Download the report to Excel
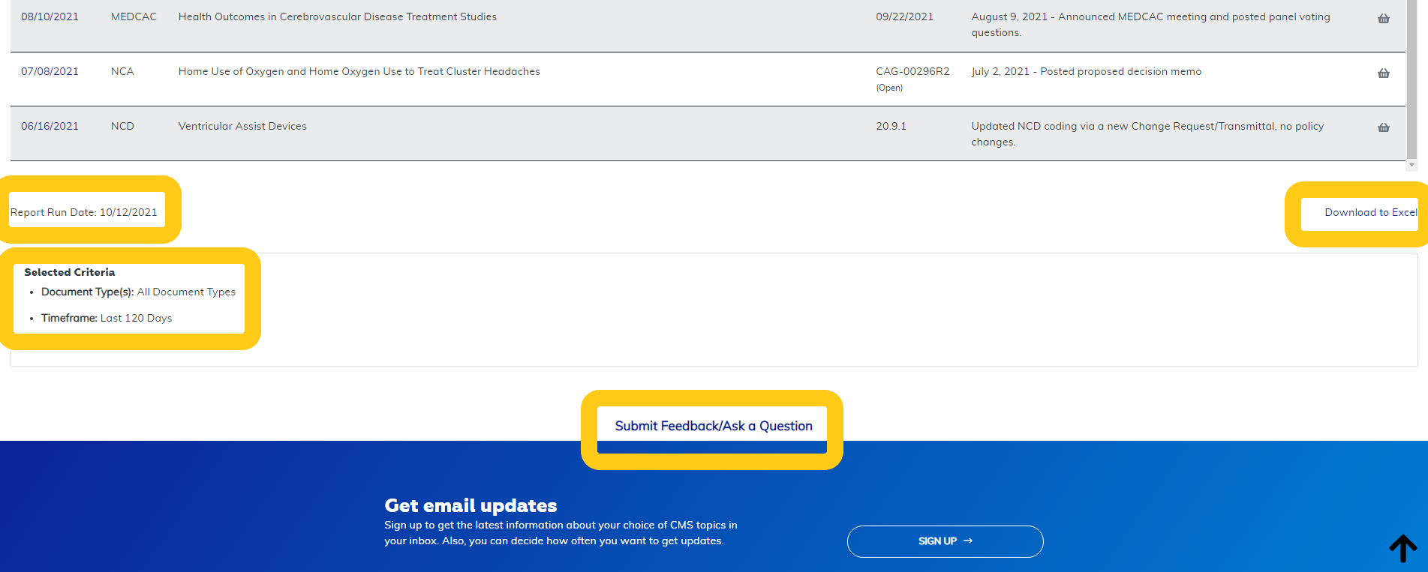 click(x=1370, y=213)
